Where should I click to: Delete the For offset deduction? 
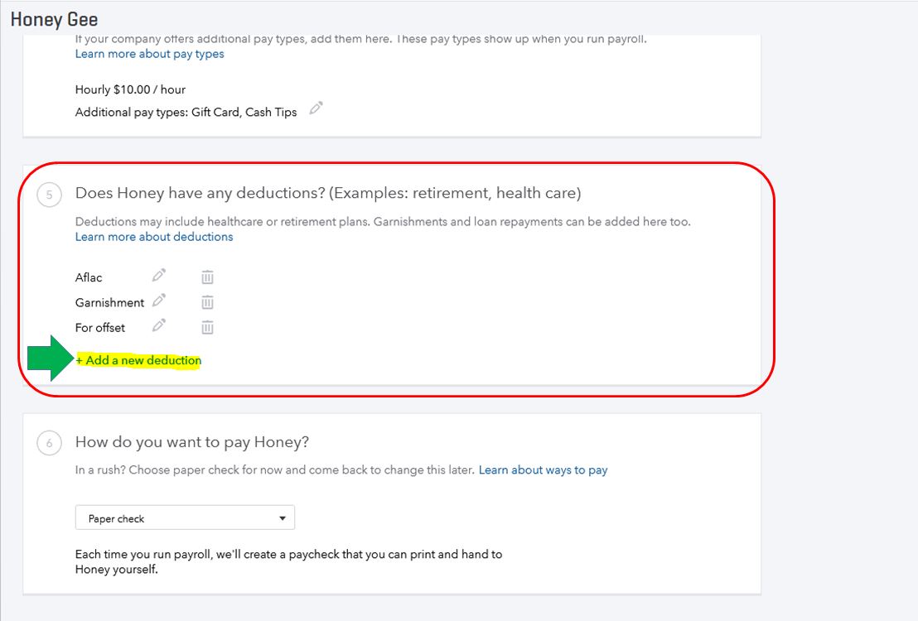pyautogui.click(x=208, y=327)
